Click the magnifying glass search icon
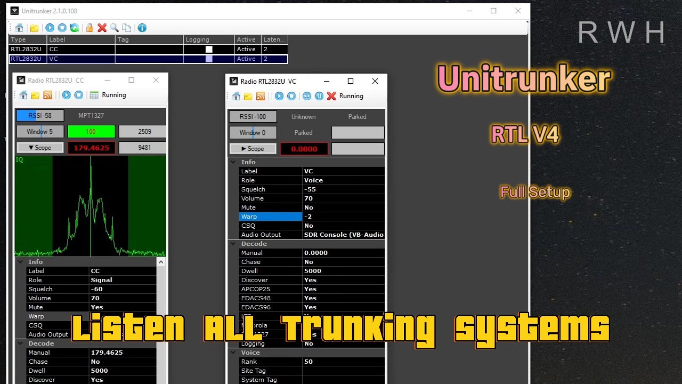The height and width of the screenshot is (384, 682). click(114, 28)
